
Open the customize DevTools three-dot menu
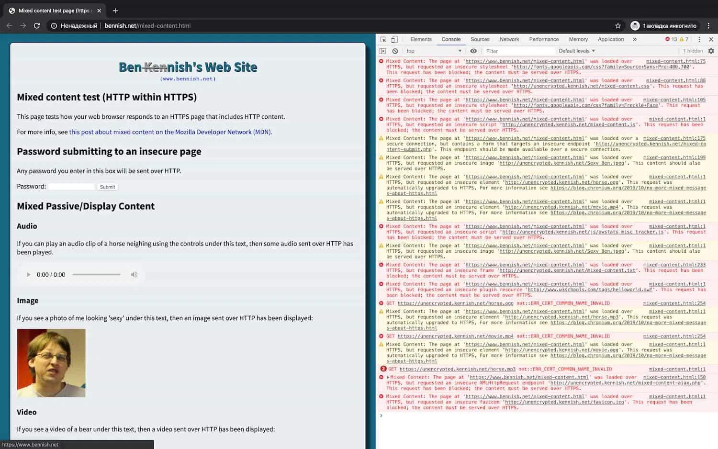click(700, 39)
